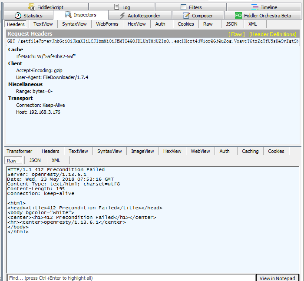This screenshot has width=304, height=281.
Task: Click the Transport group heading
Action: click(20, 98)
